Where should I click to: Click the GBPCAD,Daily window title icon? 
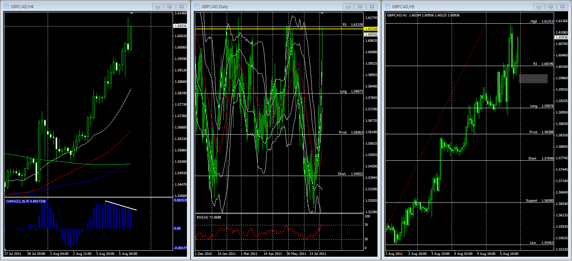[x=197, y=6]
